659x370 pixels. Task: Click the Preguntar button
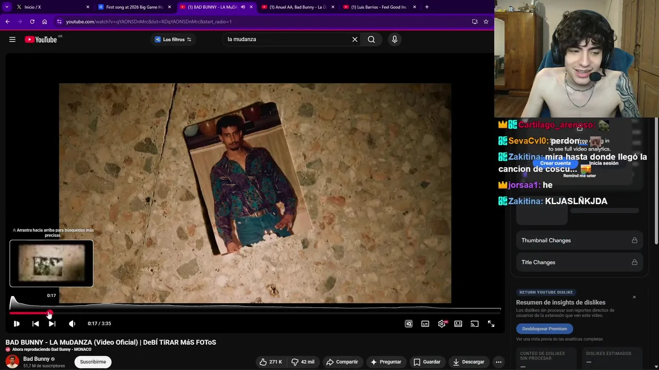386,362
